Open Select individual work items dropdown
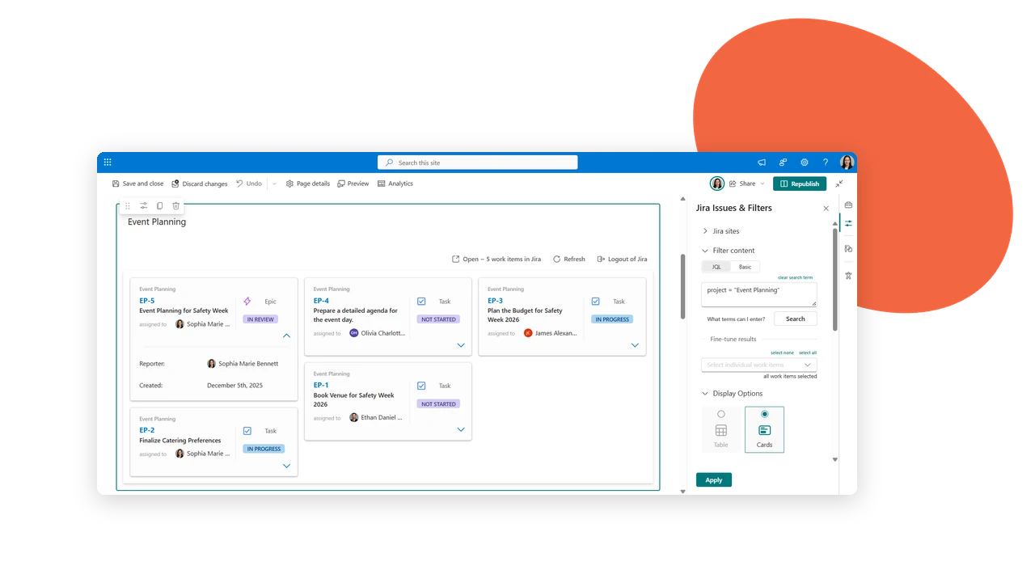The height and width of the screenshot is (570, 1035). point(759,365)
